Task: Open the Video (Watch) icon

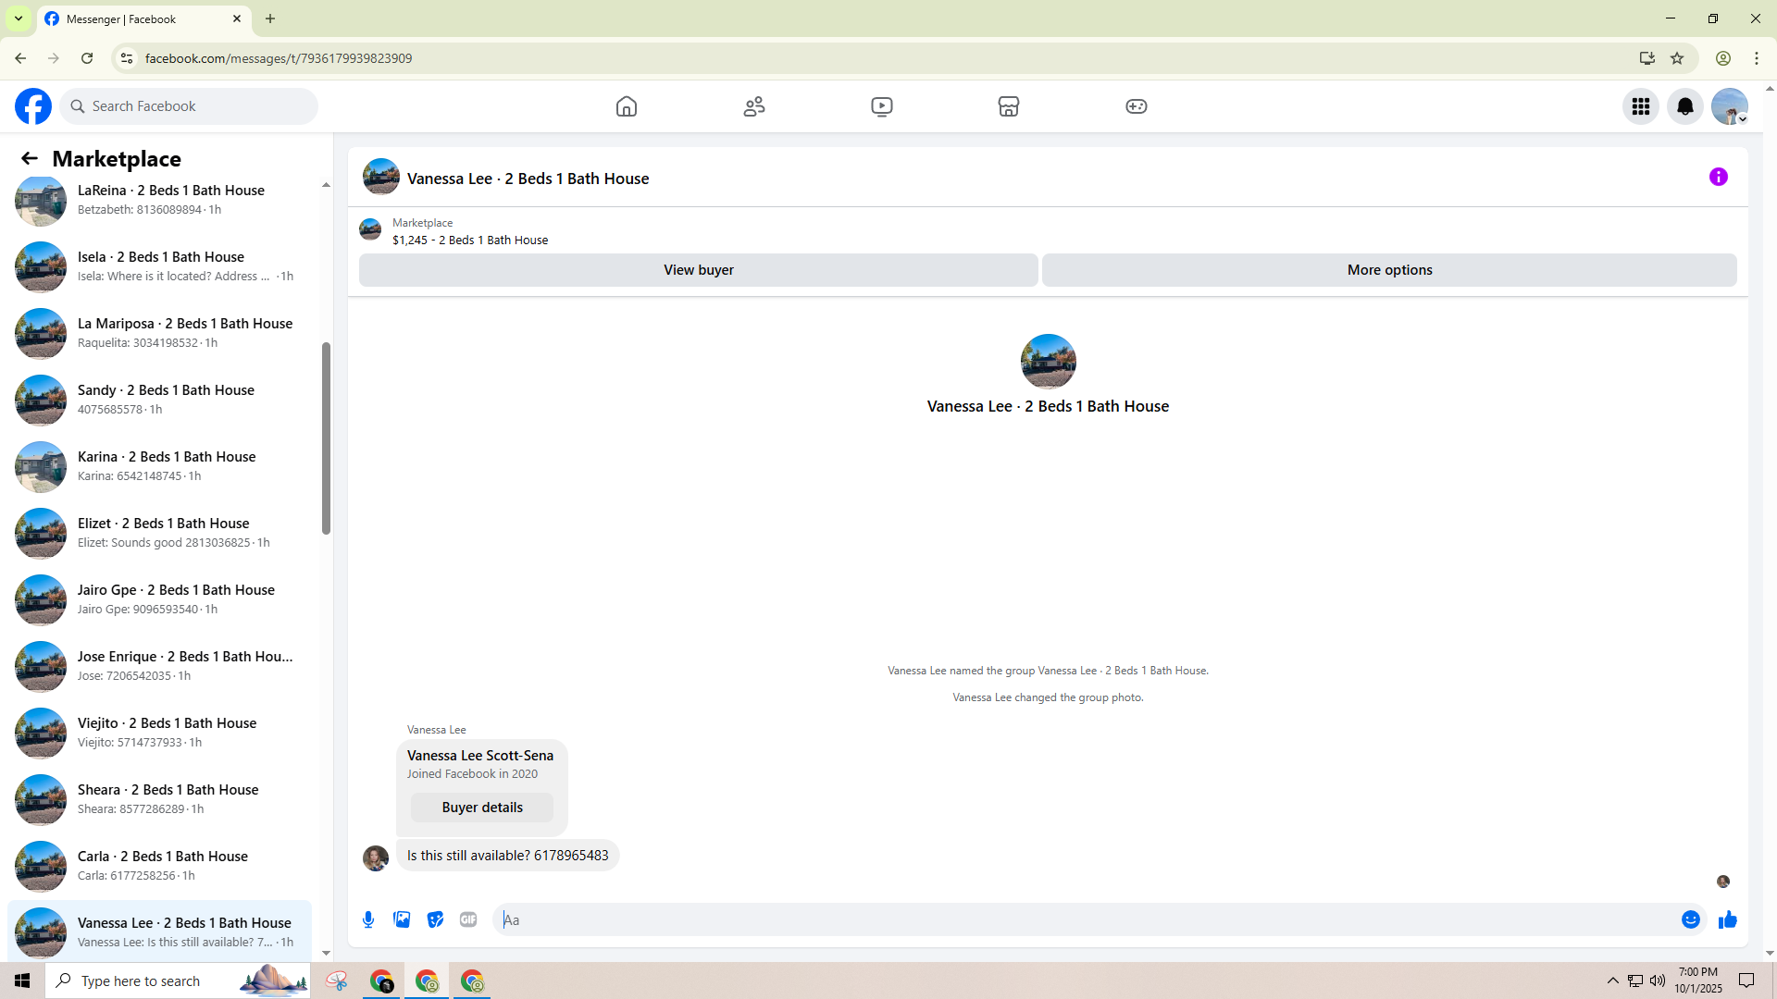Action: click(x=882, y=106)
